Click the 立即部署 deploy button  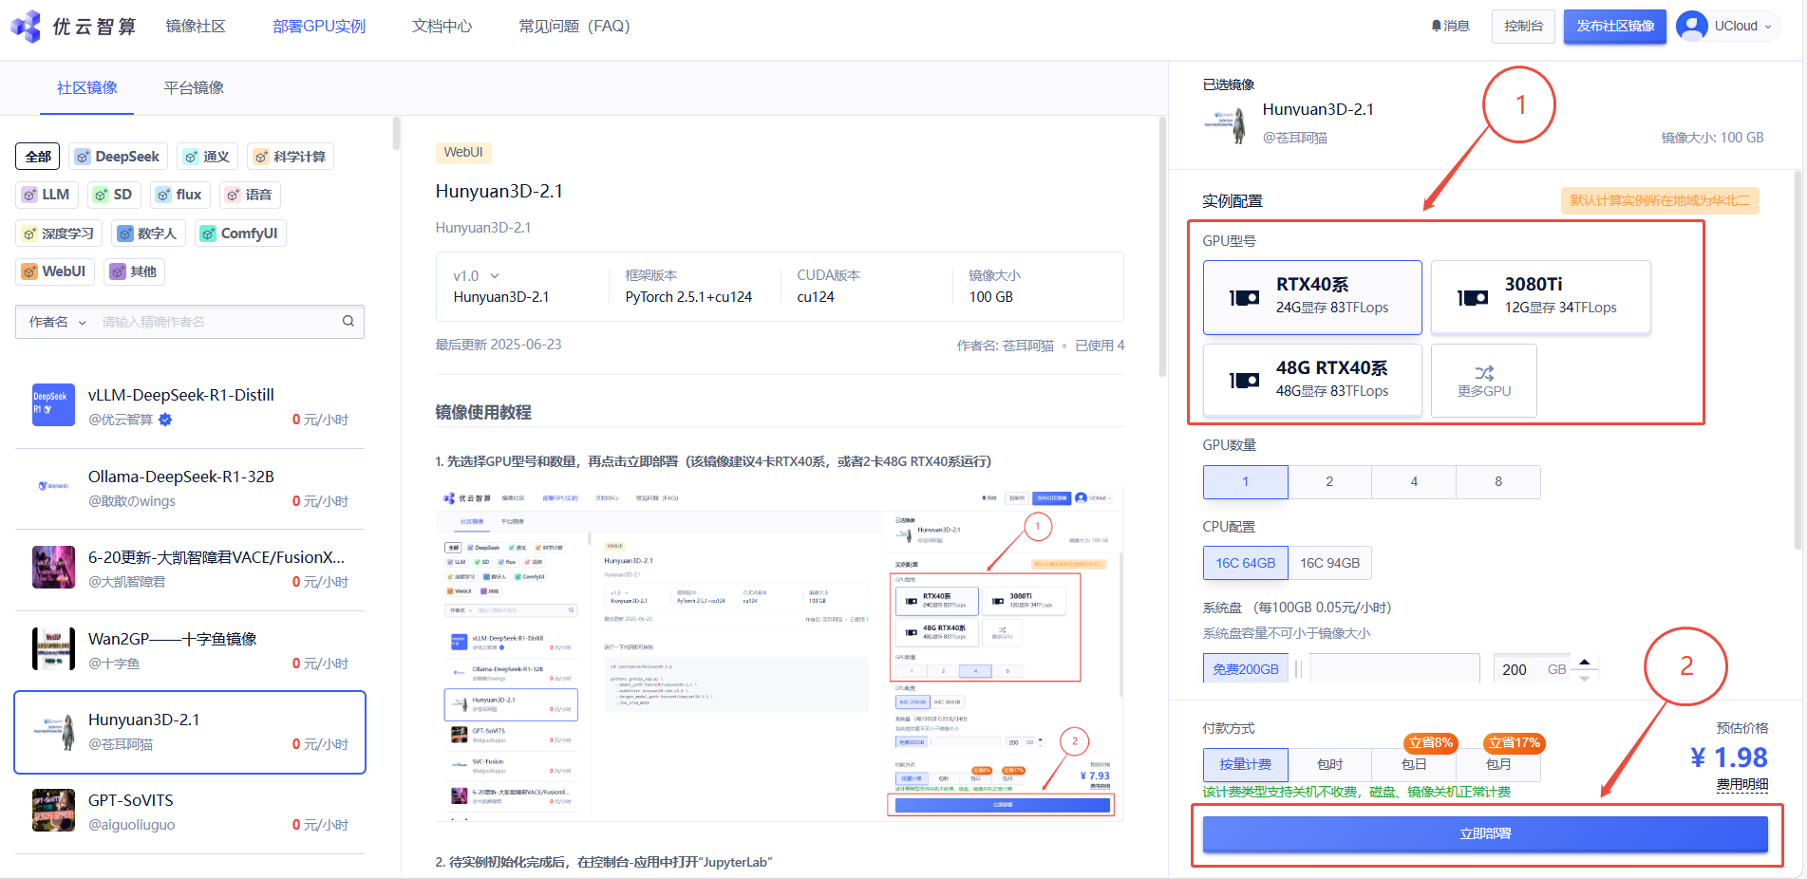[x=1485, y=833]
